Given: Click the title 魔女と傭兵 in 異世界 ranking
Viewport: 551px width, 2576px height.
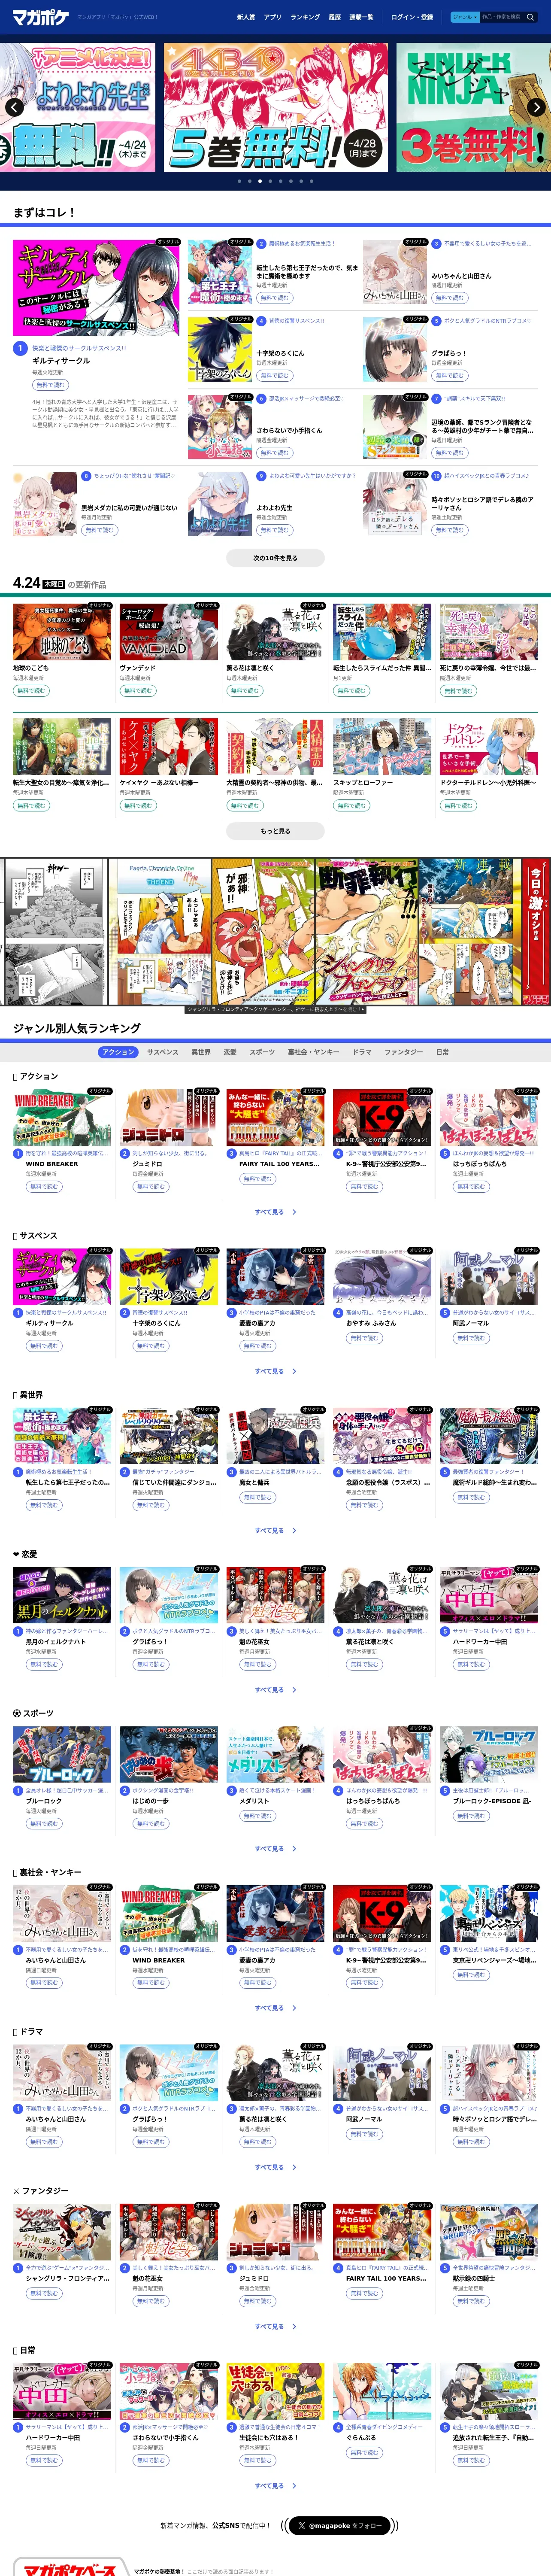Looking at the screenshot, I should [x=254, y=1483].
